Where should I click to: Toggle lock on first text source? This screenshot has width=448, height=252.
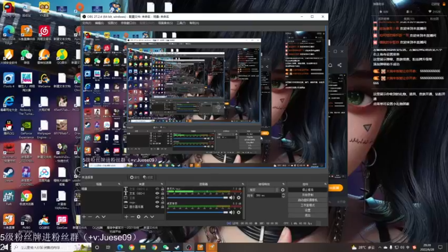tap(162, 189)
